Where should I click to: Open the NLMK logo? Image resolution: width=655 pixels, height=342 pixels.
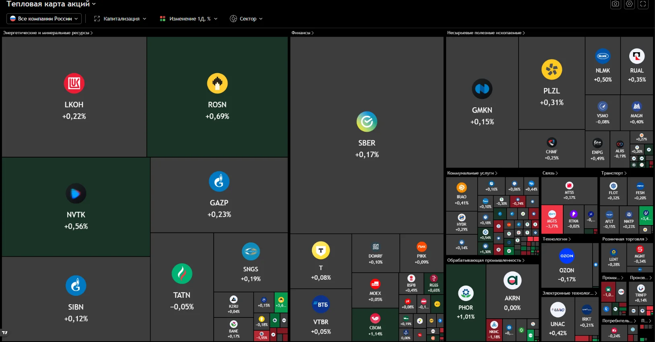point(603,56)
